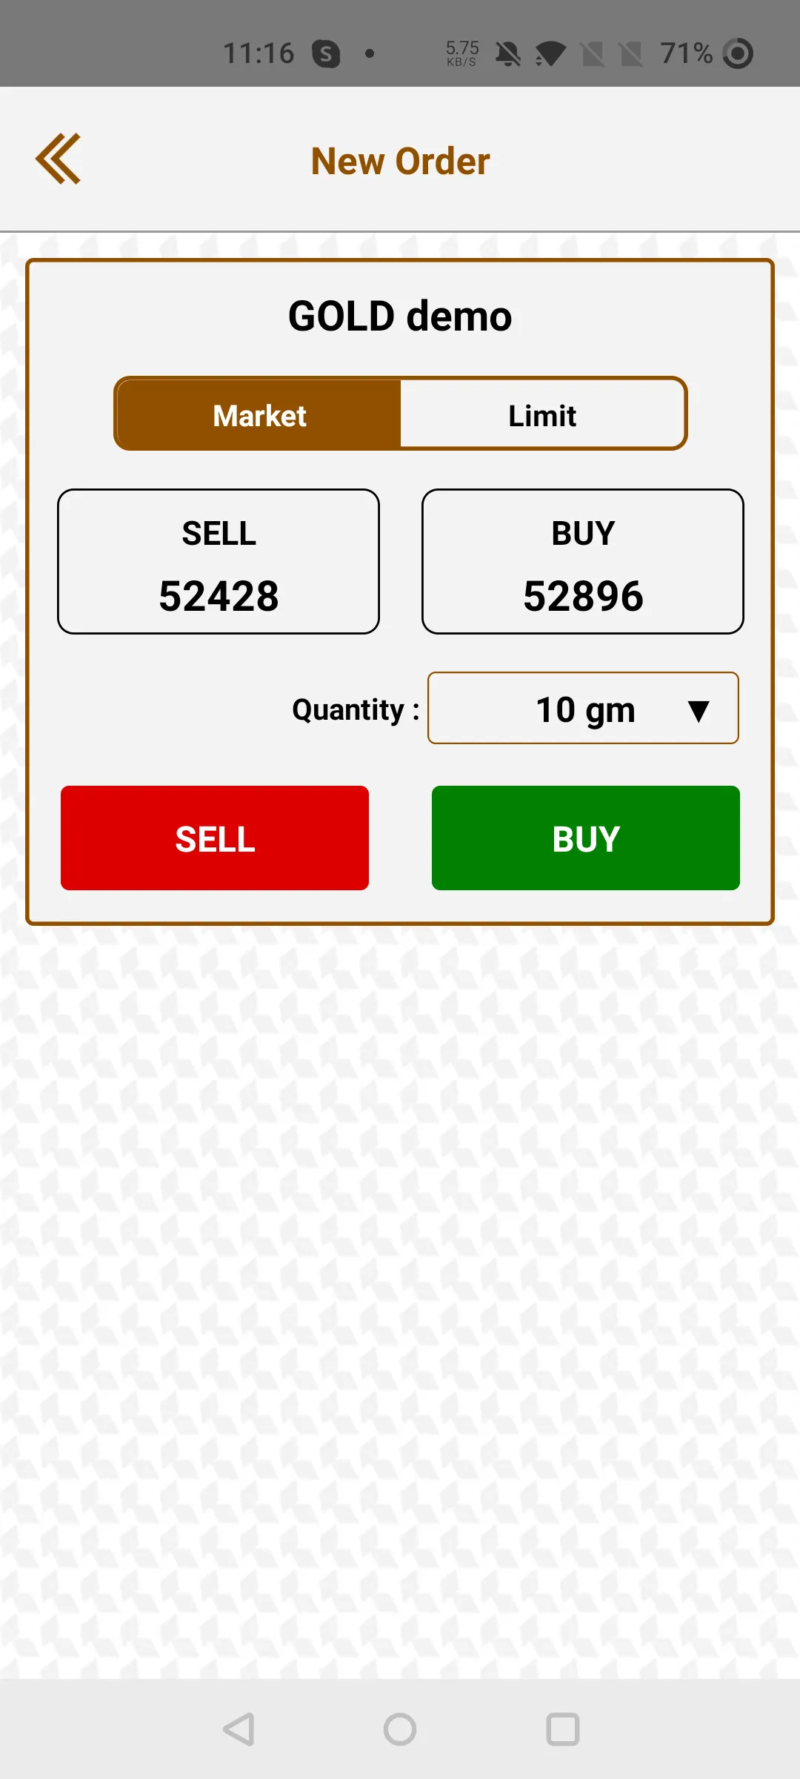Tap the double-chevron back arrow icon

point(58,159)
